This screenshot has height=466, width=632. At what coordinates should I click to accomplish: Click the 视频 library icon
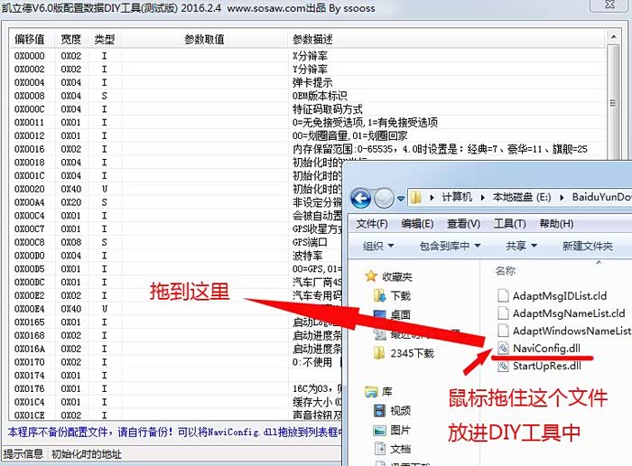380,411
